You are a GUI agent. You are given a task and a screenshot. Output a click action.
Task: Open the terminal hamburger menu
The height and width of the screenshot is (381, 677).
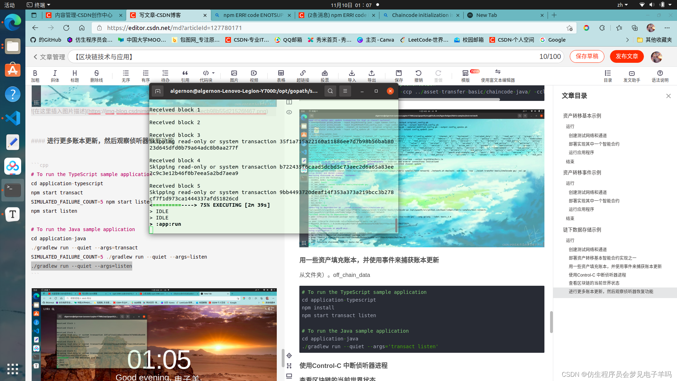(x=345, y=91)
